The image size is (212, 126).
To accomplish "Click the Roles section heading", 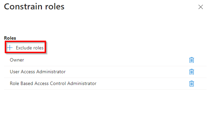I will [x=10, y=38].
